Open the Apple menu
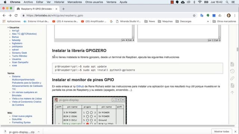 pos(5,2)
